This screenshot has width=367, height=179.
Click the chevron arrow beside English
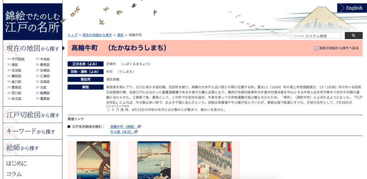click(342, 8)
